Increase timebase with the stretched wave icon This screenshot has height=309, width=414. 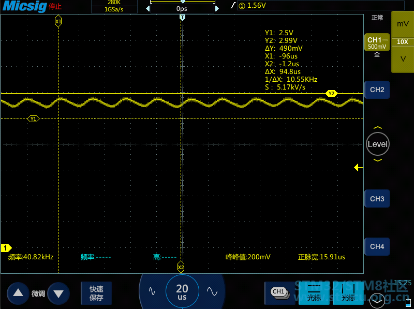212,291
